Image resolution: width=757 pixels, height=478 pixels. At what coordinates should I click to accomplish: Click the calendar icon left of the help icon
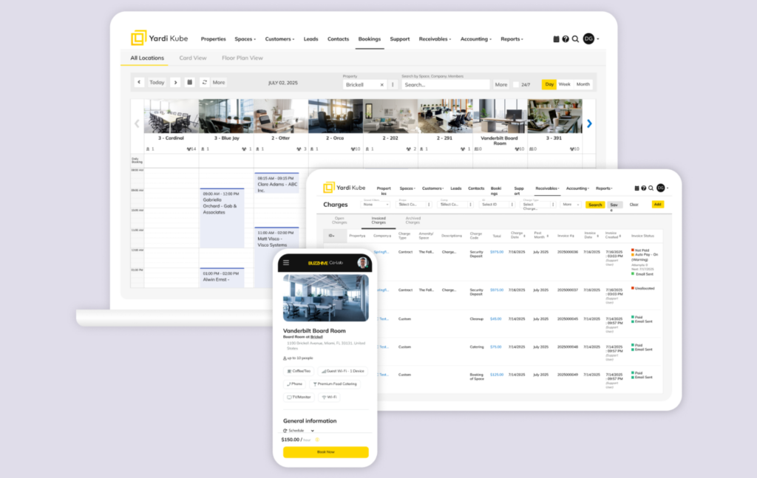(x=556, y=38)
